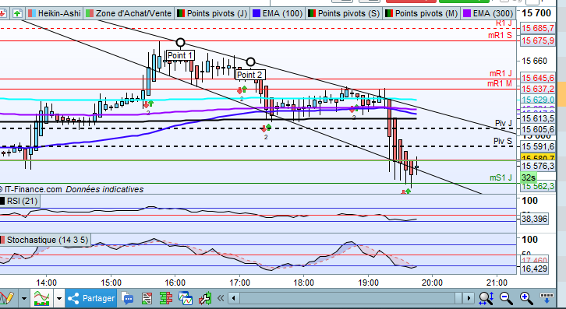Screen dimensions: 566x309
Task: Click the 15 605,6 pivot price label
Action: point(538,129)
